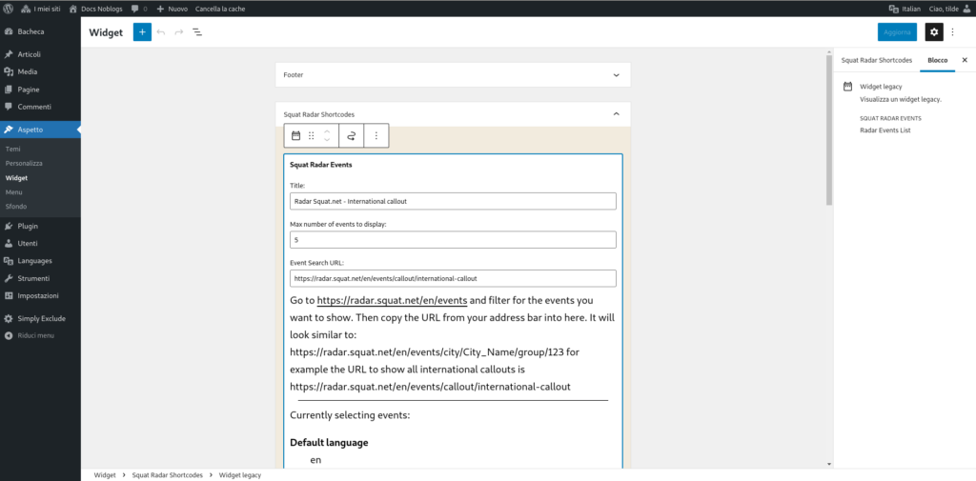Viewport: 976px width, 481px height.
Task: Click the Squat Radar Events heading
Action: pos(321,166)
